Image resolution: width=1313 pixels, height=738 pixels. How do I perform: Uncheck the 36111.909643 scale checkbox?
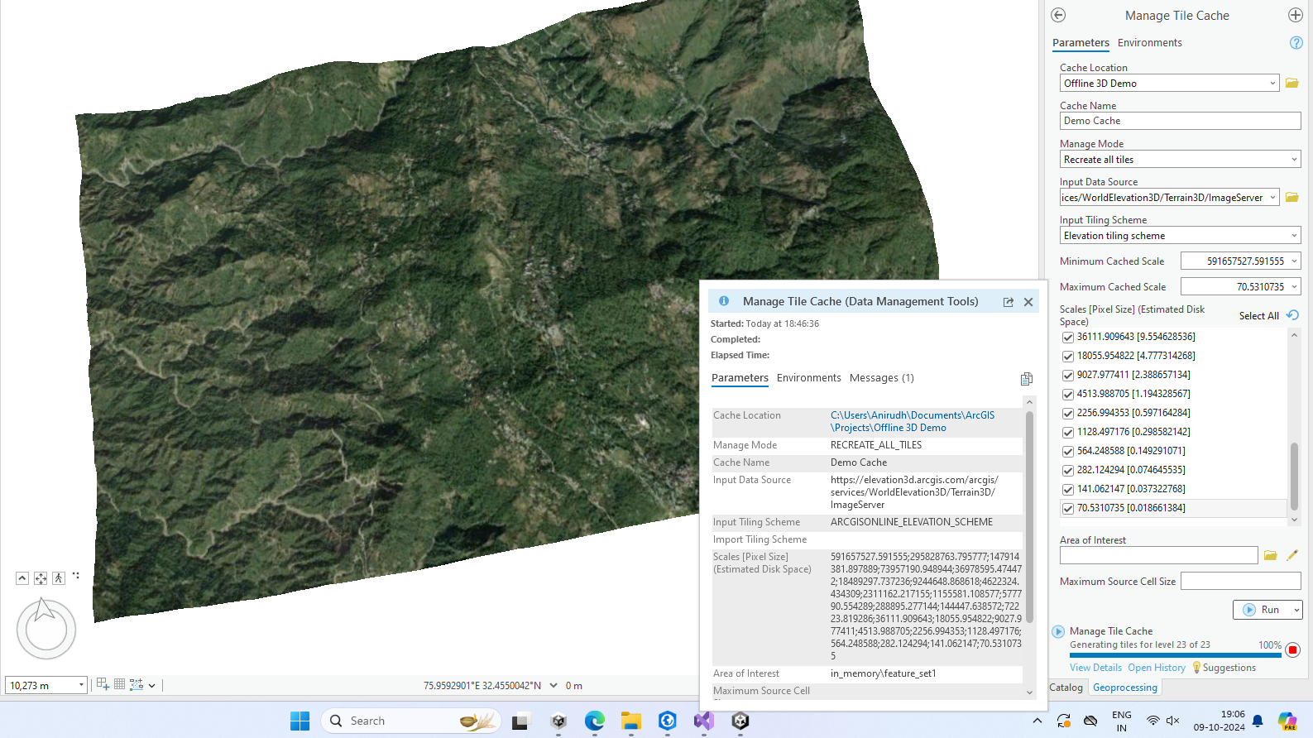[1068, 338]
